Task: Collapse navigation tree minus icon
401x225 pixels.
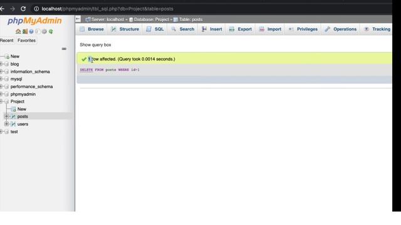Action: pos(64,49)
